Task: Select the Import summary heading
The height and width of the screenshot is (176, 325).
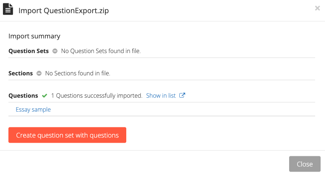Action: coord(34,36)
